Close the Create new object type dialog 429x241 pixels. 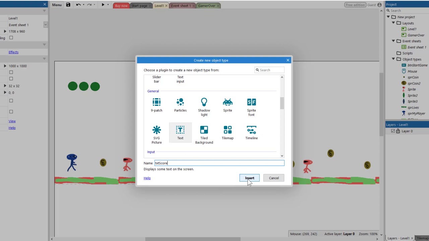[x=288, y=60]
